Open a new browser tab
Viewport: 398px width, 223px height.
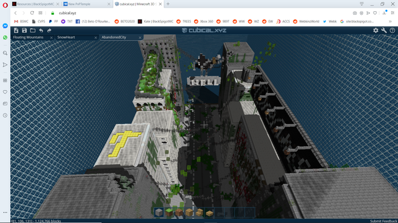[x=168, y=4]
